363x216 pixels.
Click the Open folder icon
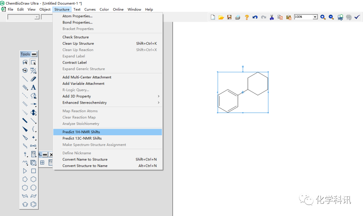point(221,17)
